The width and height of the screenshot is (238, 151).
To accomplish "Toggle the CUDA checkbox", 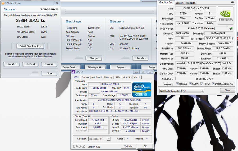I will 190,84.
